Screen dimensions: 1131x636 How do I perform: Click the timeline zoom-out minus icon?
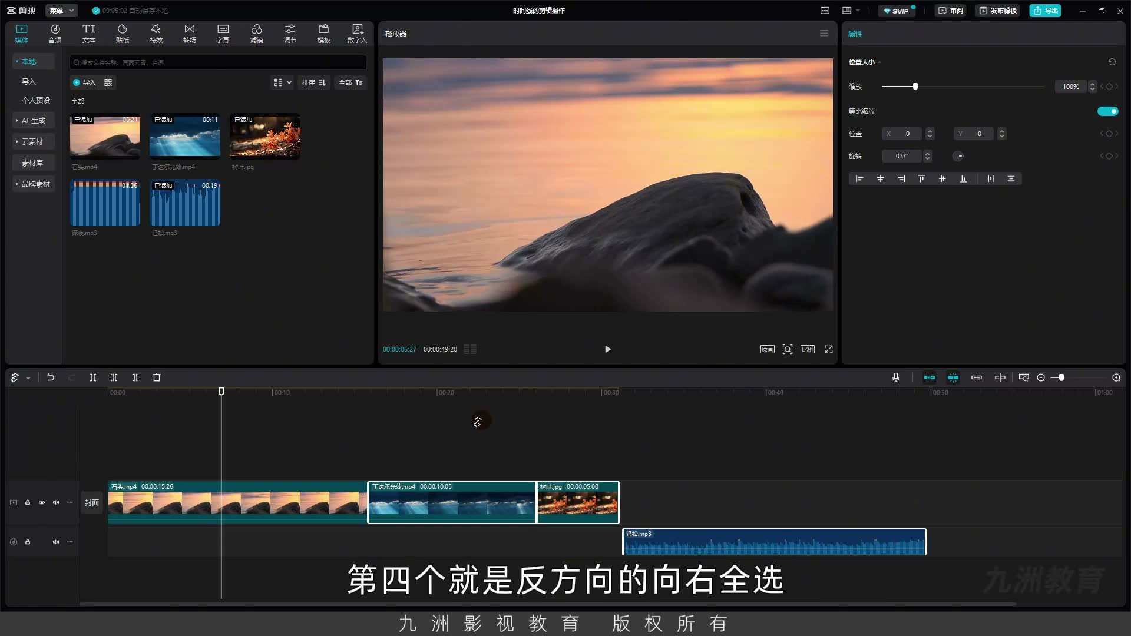click(1041, 377)
